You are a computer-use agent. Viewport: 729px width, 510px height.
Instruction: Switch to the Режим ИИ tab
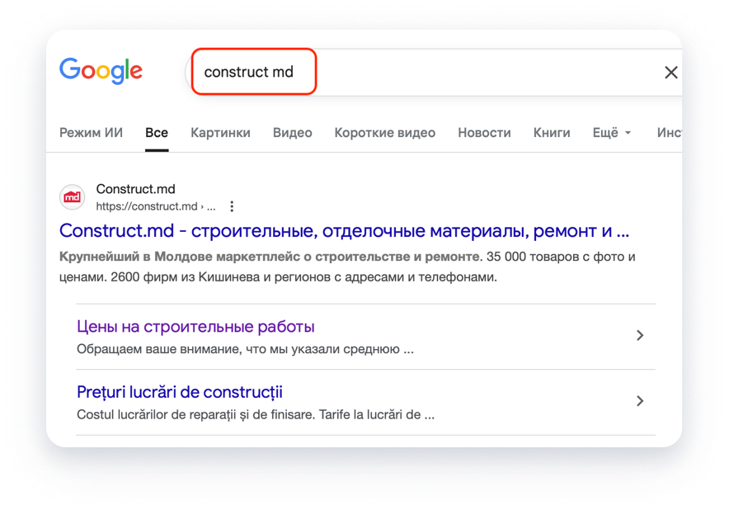click(x=91, y=133)
